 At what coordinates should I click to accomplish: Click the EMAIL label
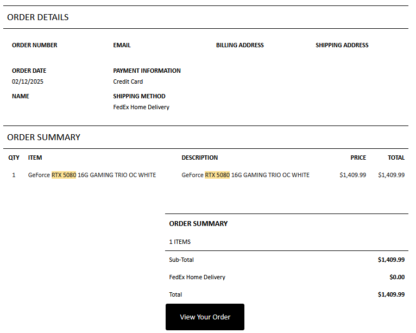[122, 45]
